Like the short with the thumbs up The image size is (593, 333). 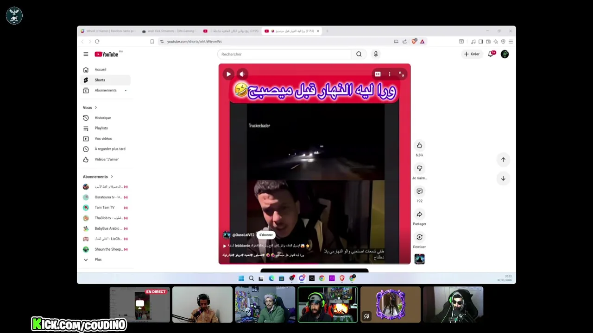tap(419, 145)
